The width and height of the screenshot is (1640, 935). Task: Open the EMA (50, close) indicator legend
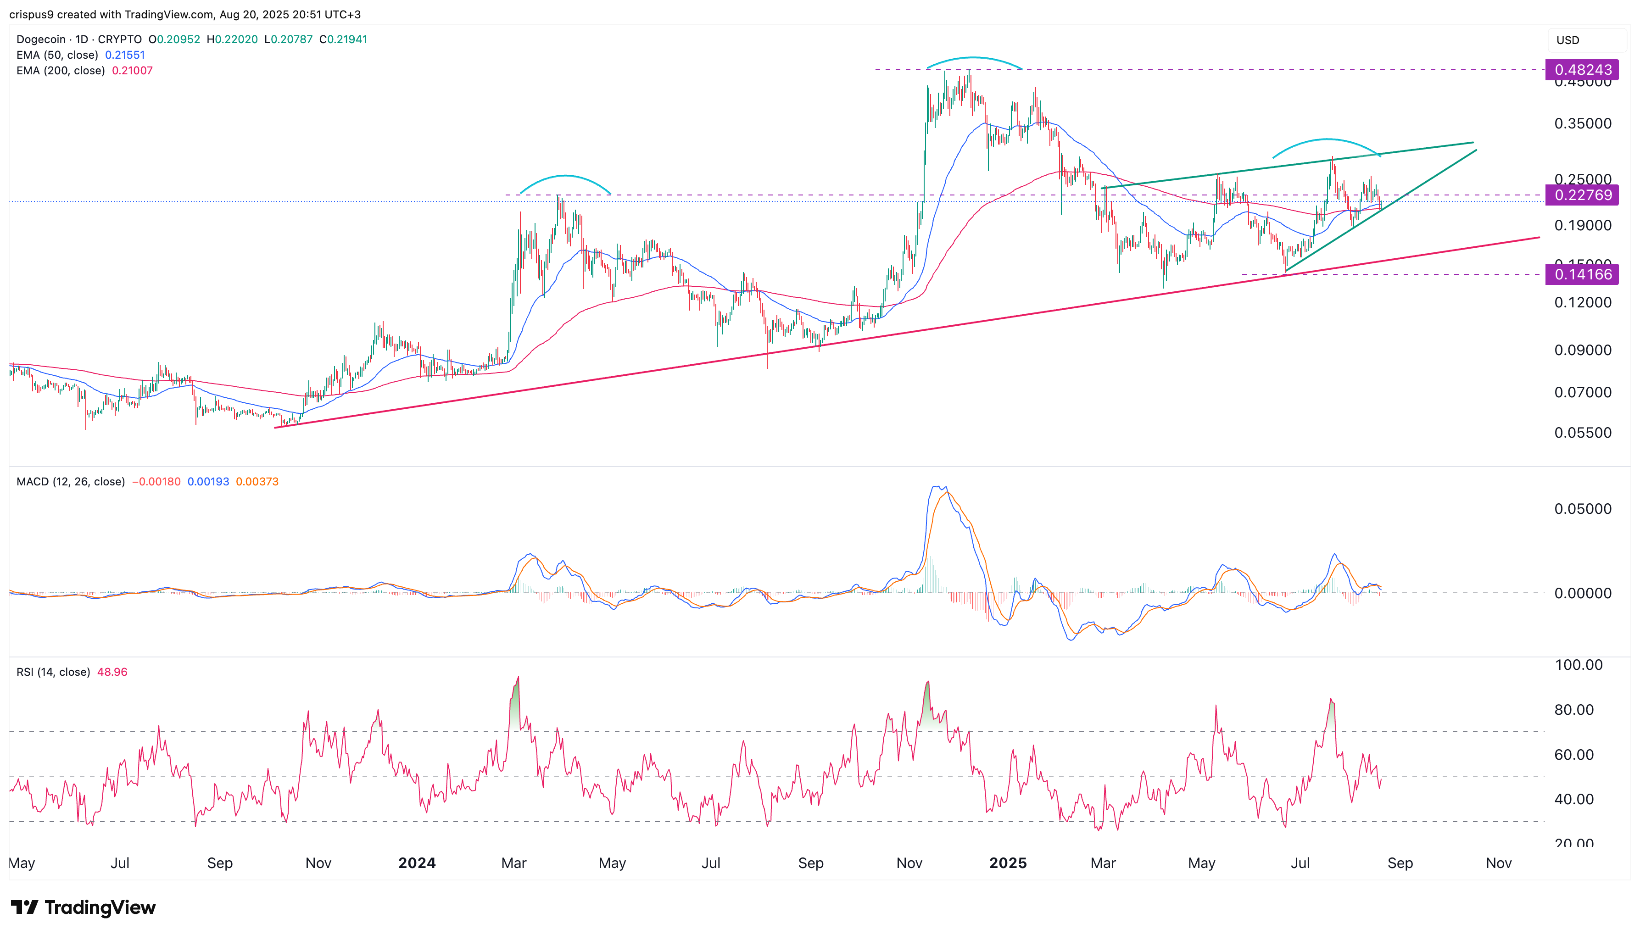point(57,55)
